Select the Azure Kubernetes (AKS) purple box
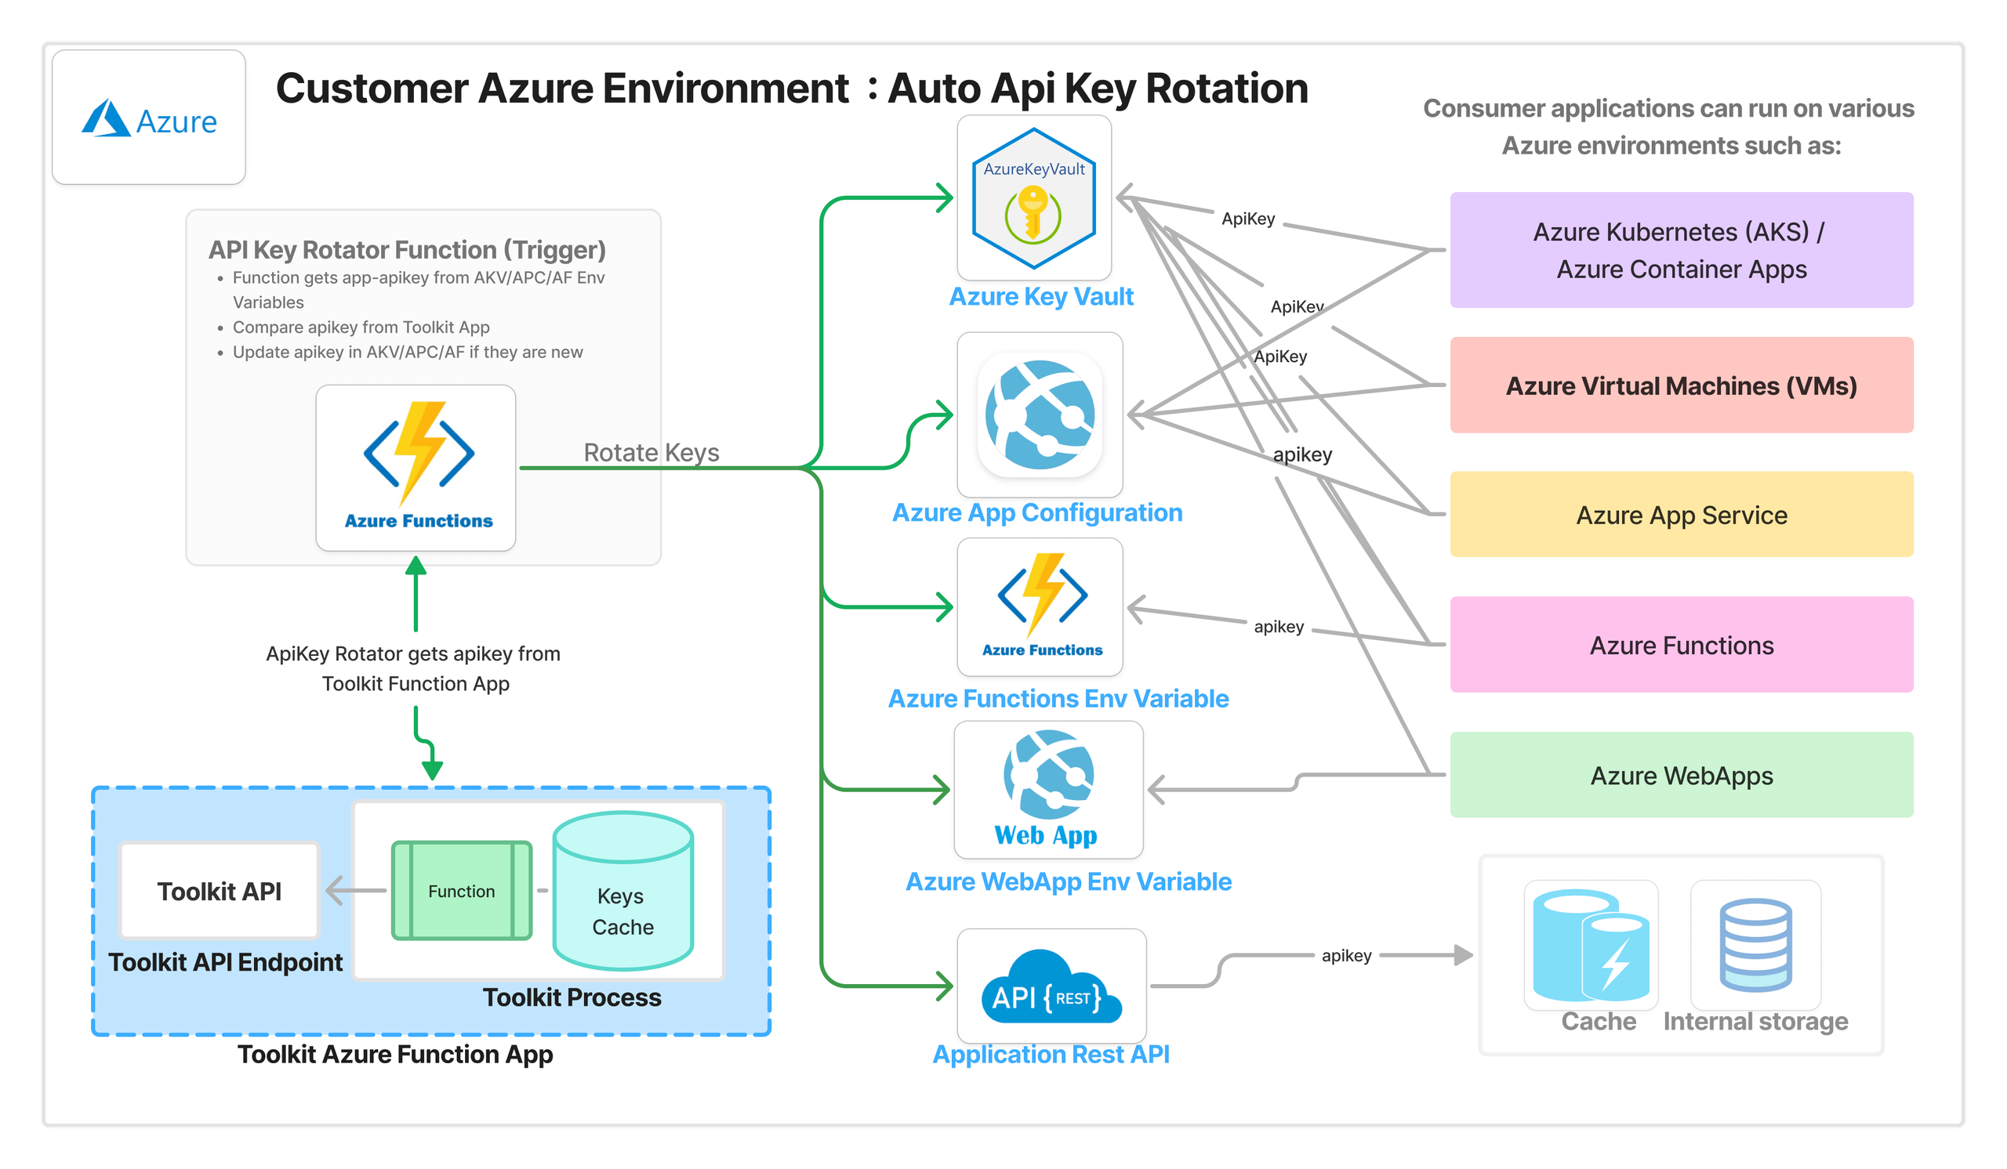This screenshot has height=1169, width=2007. [x=1682, y=250]
